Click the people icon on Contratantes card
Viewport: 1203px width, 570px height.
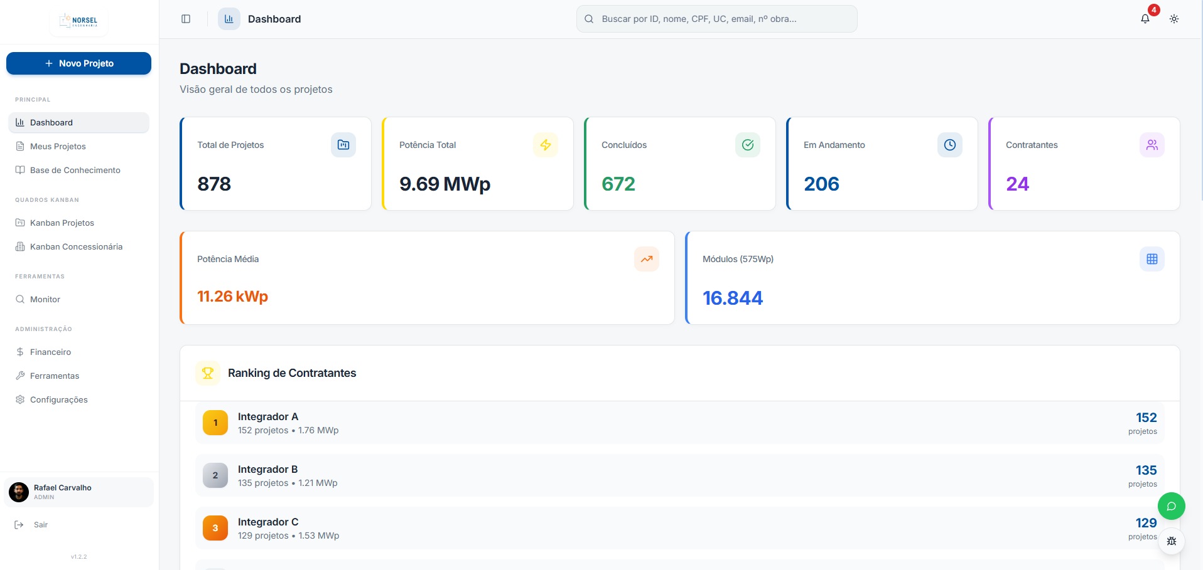(x=1152, y=144)
